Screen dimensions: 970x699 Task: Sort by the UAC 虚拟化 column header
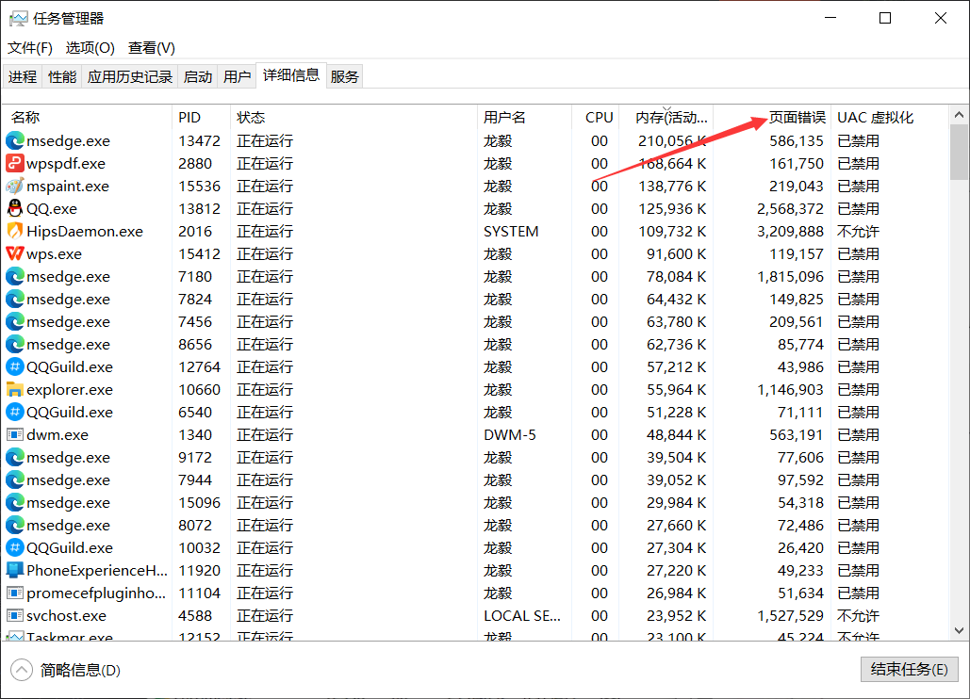click(890, 118)
